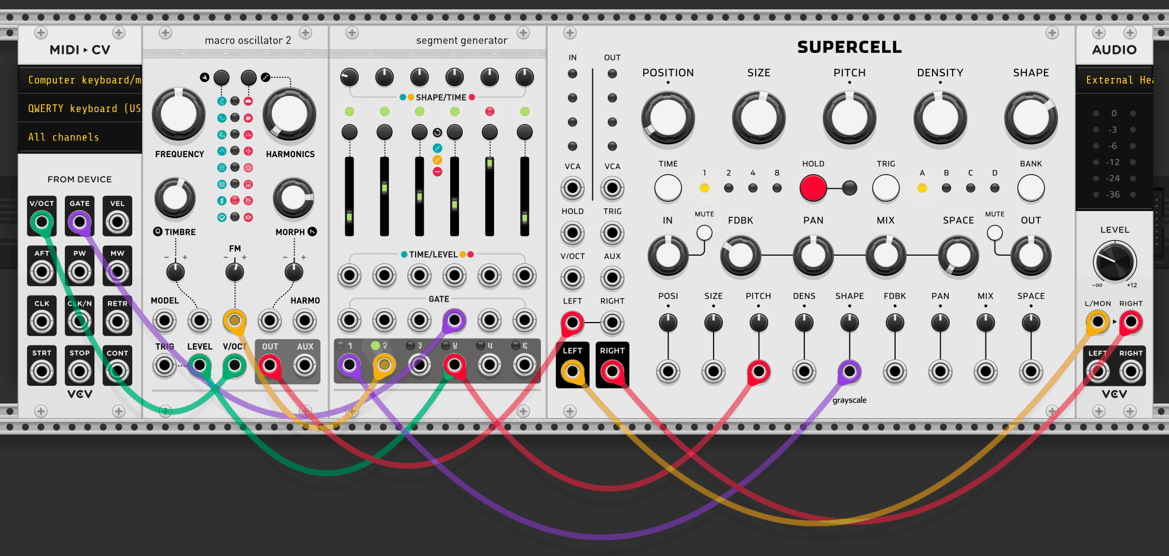Click the SHAPE CV jack on Supercell

(850, 371)
